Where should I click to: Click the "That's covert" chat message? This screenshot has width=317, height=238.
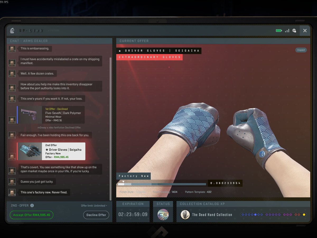[60, 169]
